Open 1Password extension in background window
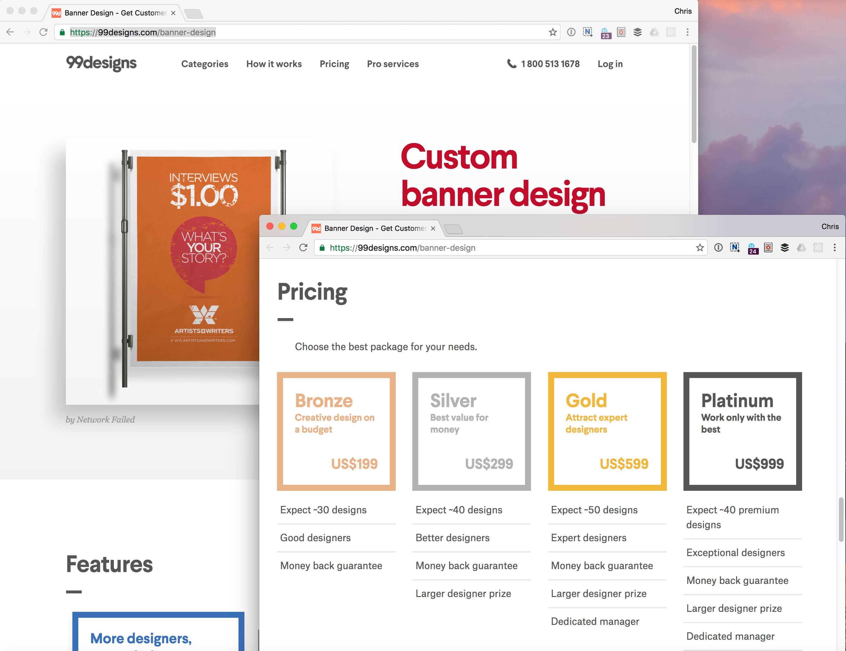Viewport: 846px width, 651px height. [x=571, y=32]
